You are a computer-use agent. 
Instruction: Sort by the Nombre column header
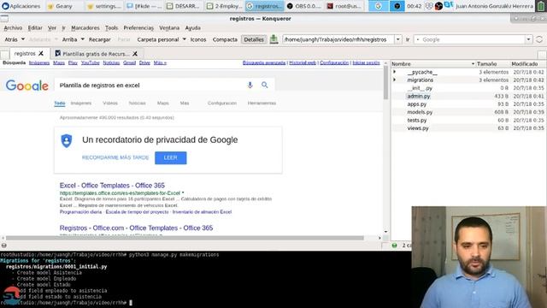(x=433, y=64)
